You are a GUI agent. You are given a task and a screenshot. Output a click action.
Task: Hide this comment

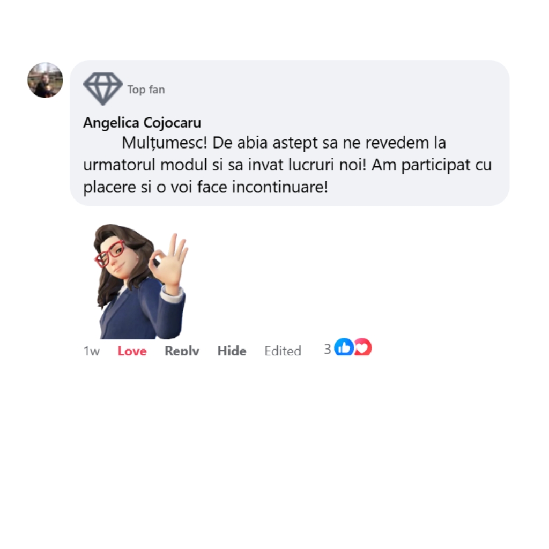tap(232, 351)
